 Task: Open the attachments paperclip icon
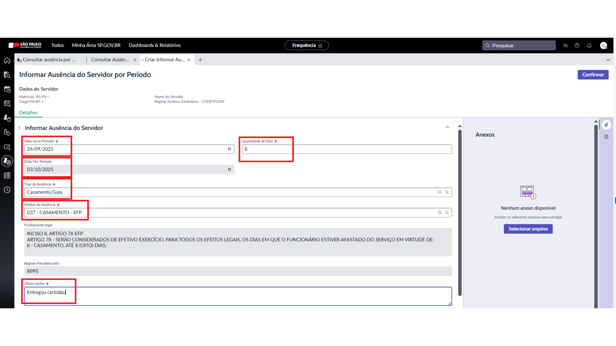click(x=606, y=125)
